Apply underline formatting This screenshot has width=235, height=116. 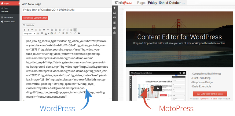pos(38,33)
